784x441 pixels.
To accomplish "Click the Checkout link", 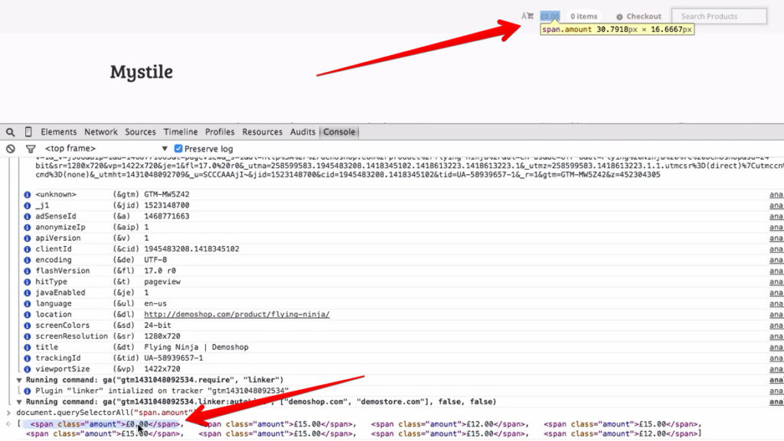I will pos(644,15).
